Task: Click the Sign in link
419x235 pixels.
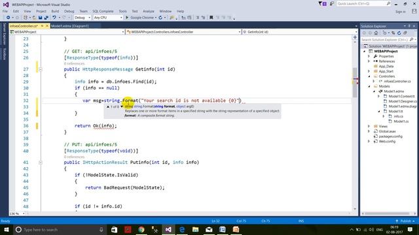Action: pos(400,12)
